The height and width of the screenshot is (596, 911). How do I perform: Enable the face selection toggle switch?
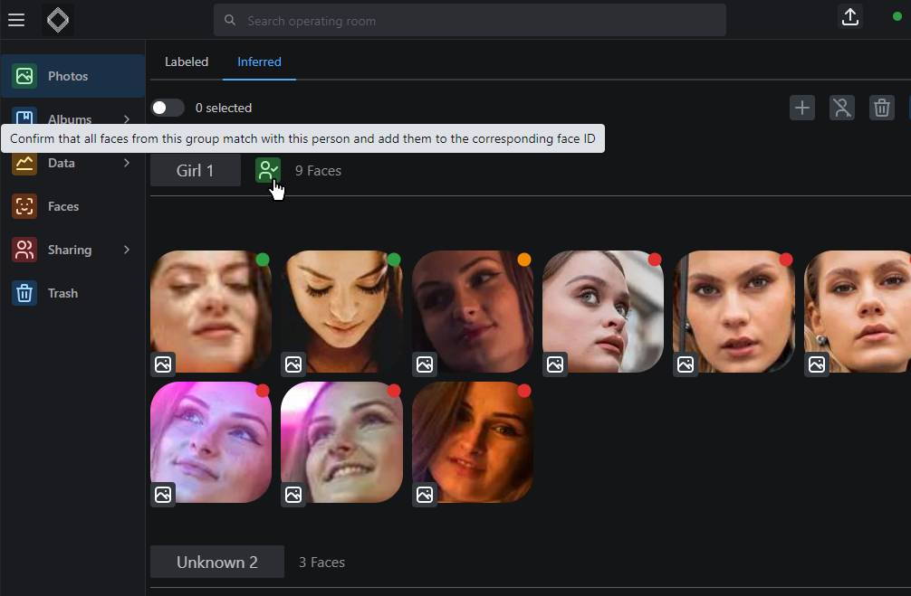(x=168, y=107)
